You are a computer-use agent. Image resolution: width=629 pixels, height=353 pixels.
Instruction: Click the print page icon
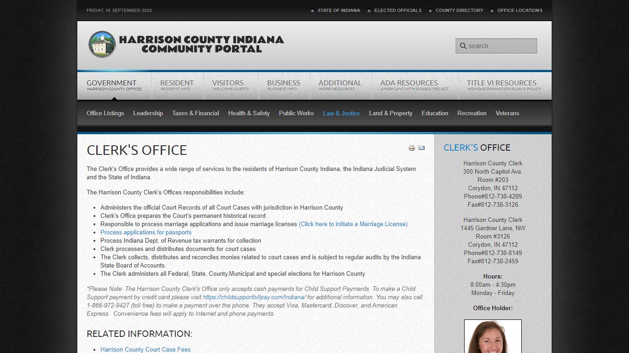(412, 148)
